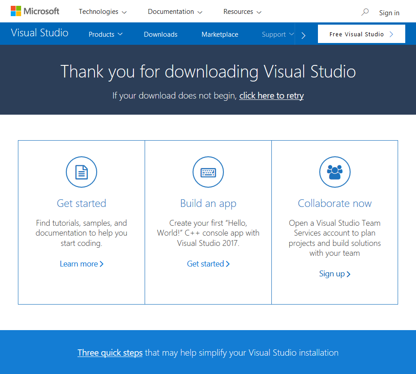Expand the Resources dropdown
The height and width of the screenshot is (374, 416).
[243, 12]
